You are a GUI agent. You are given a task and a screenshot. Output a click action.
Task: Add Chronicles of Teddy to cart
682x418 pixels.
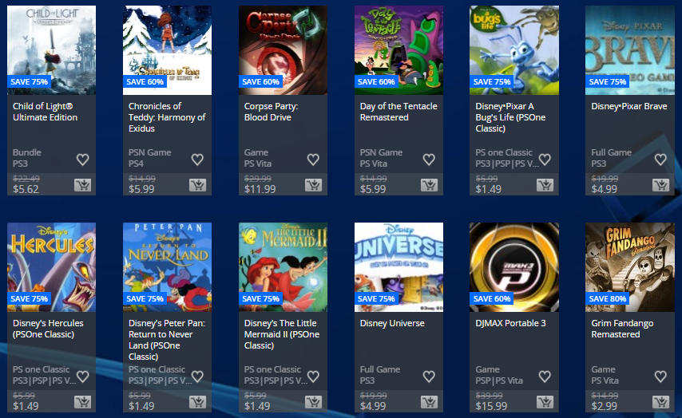[197, 185]
